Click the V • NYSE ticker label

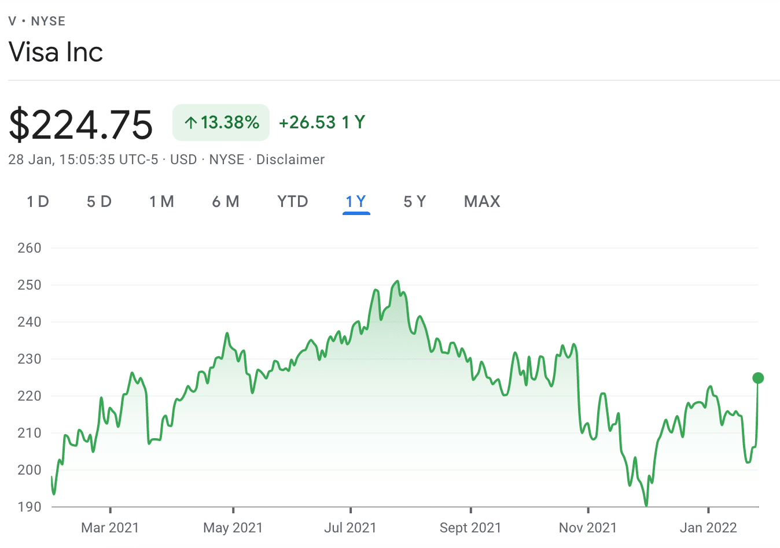click(x=37, y=21)
